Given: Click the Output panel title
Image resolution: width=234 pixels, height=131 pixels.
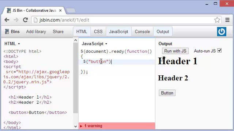Looking at the screenshot, I should (x=165, y=44).
